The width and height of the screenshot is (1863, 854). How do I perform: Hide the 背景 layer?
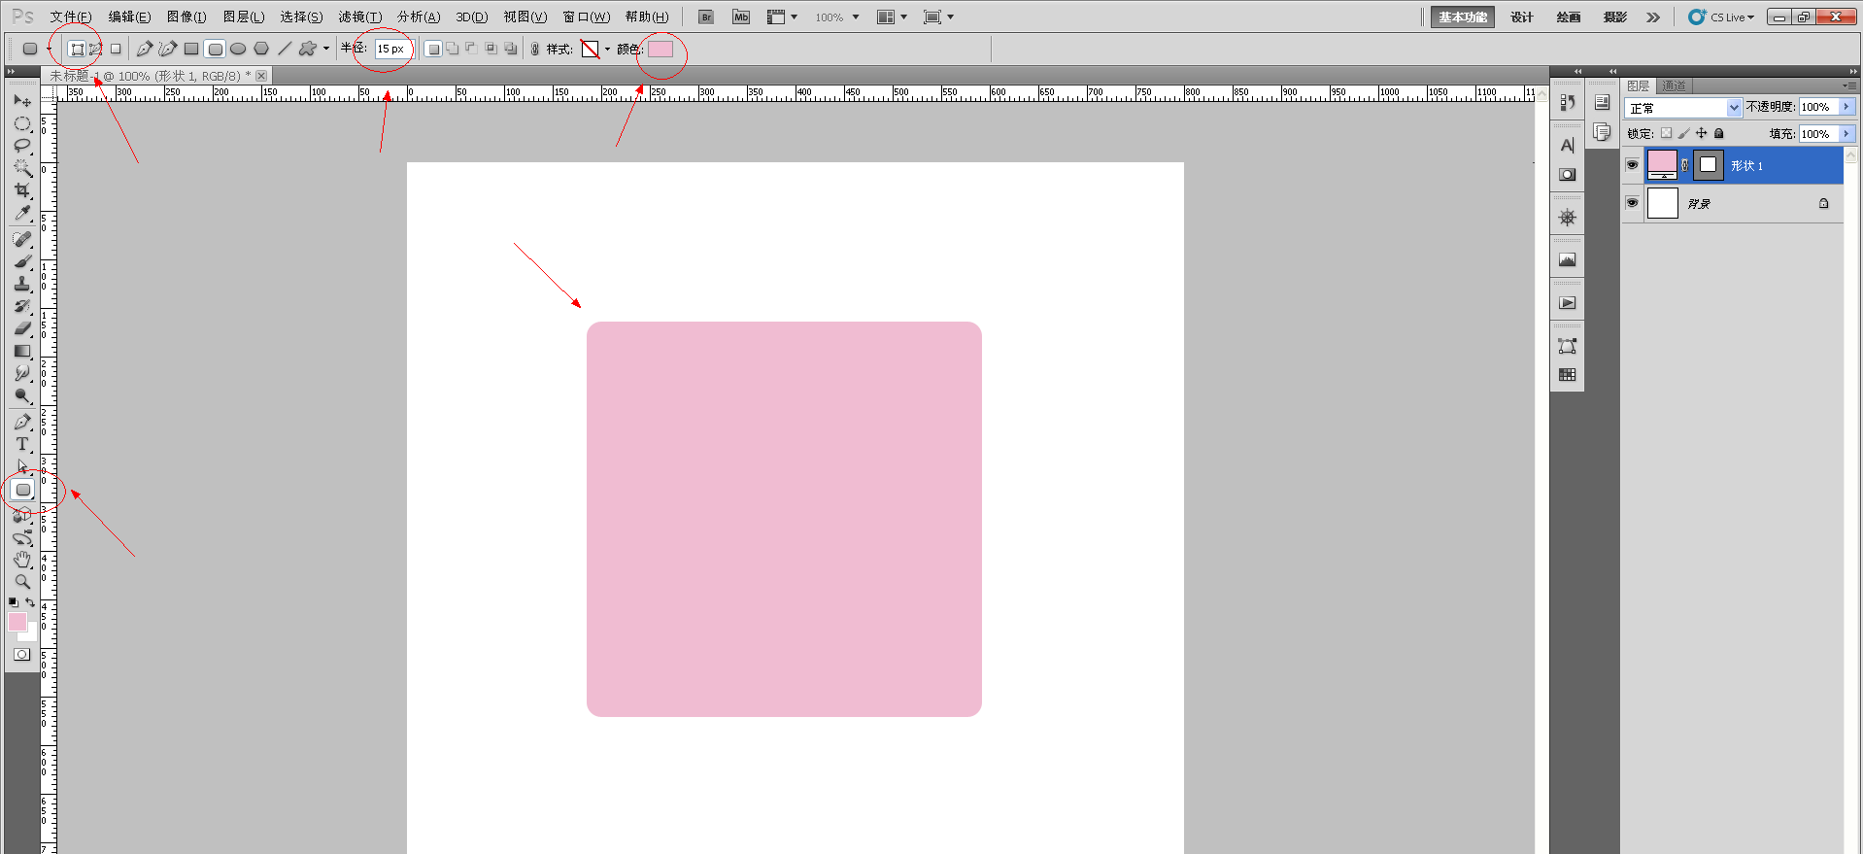[x=1632, y=203]
